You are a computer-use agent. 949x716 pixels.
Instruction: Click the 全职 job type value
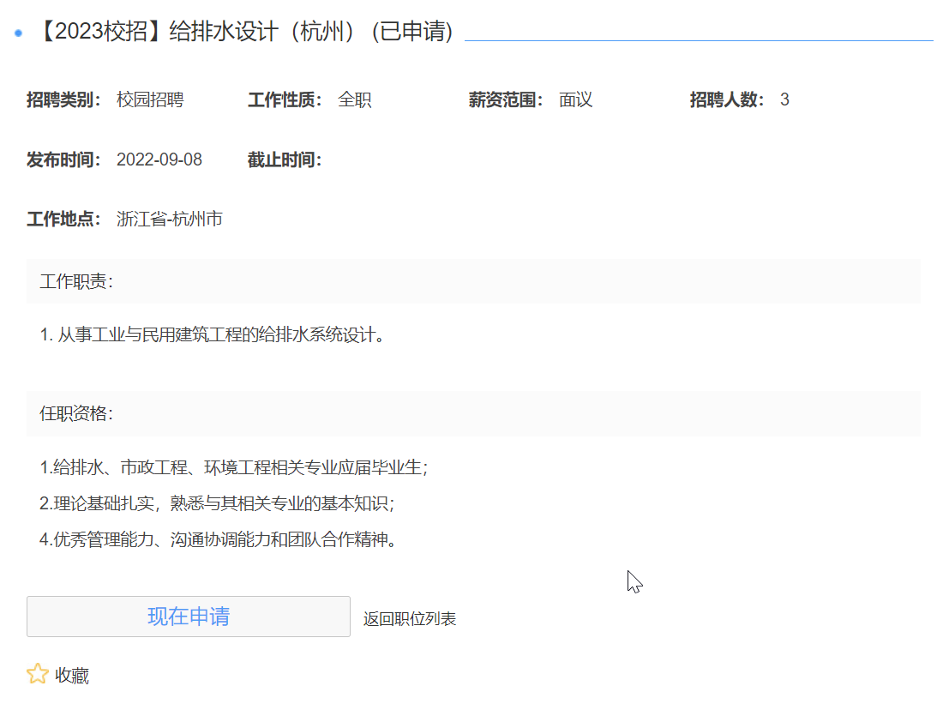[x=355, y=99]
